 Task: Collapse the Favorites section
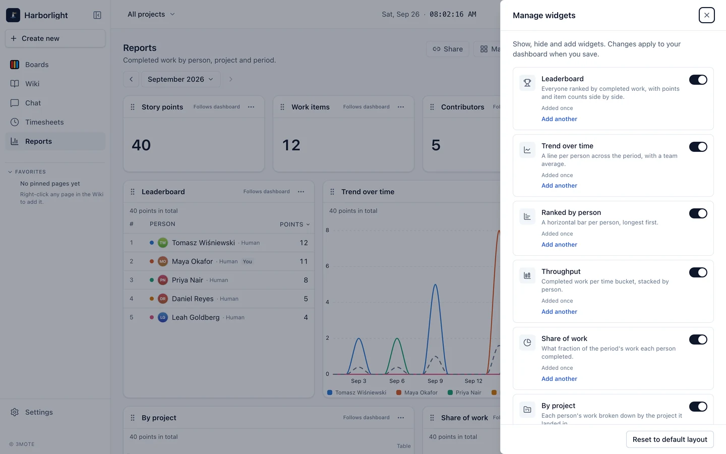pyautogui.click(x=28, y=172)
